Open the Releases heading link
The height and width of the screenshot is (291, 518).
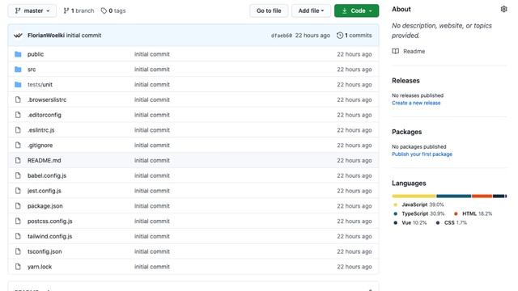click(405, 81)
